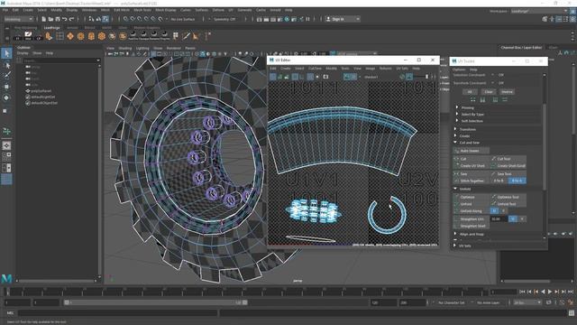Click the Play forward button
577x325 pixels.
(550, 292)
